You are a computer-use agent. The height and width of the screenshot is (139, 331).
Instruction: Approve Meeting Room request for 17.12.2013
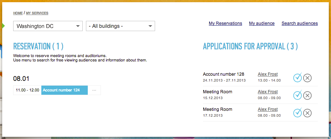click(298, 113)
